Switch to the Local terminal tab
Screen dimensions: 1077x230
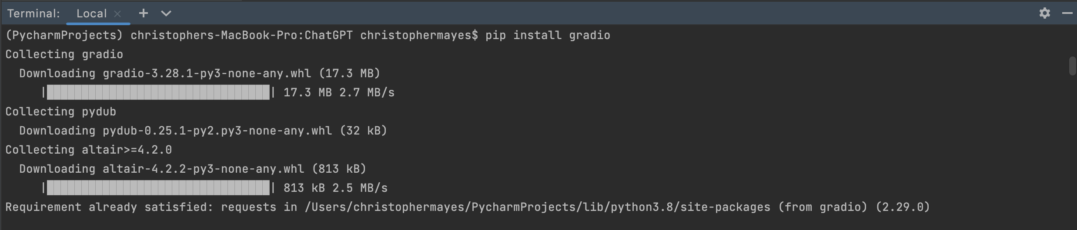[x=91, y=13]
